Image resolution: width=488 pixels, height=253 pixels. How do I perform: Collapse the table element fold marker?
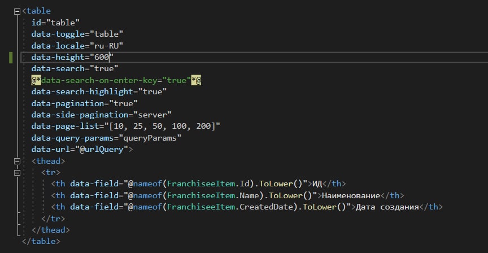pyautogui.click(x=17, y=11)
